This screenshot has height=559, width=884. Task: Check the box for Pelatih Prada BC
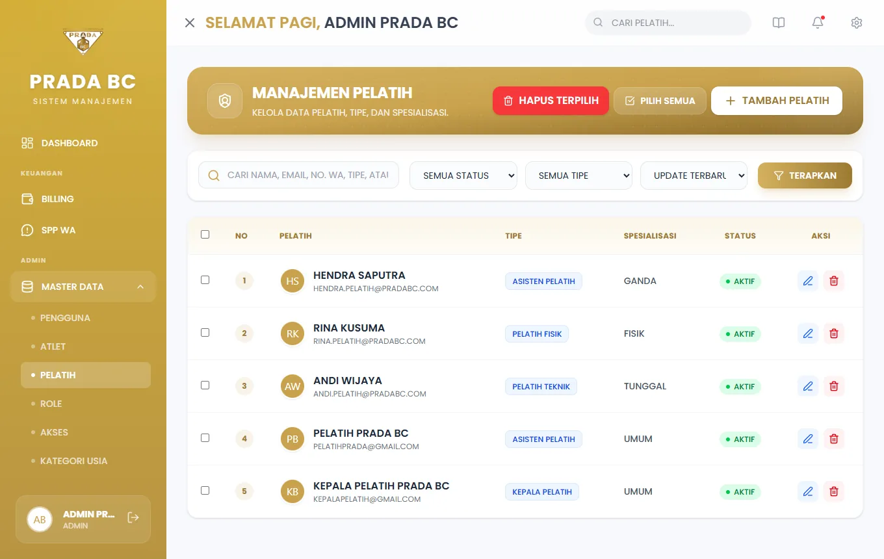pyautogui.click(x=205, y=438)
